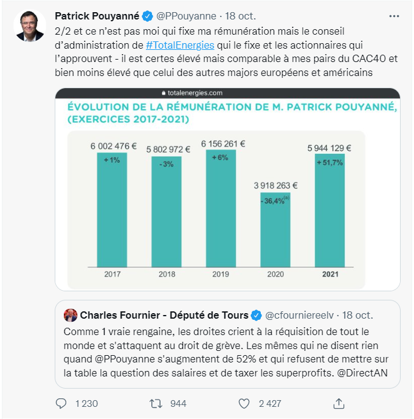Click the 2021 bar in chart
The image size is (414, 419).
pos(330,210)
